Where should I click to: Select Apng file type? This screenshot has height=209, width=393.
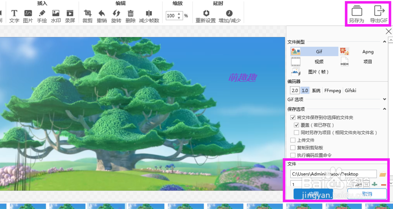click(x=363, y=52)
